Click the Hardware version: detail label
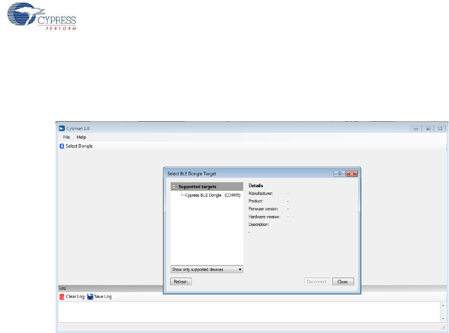Screen dimensions: 449x333 pyautogui.click(x=264, y=217)
